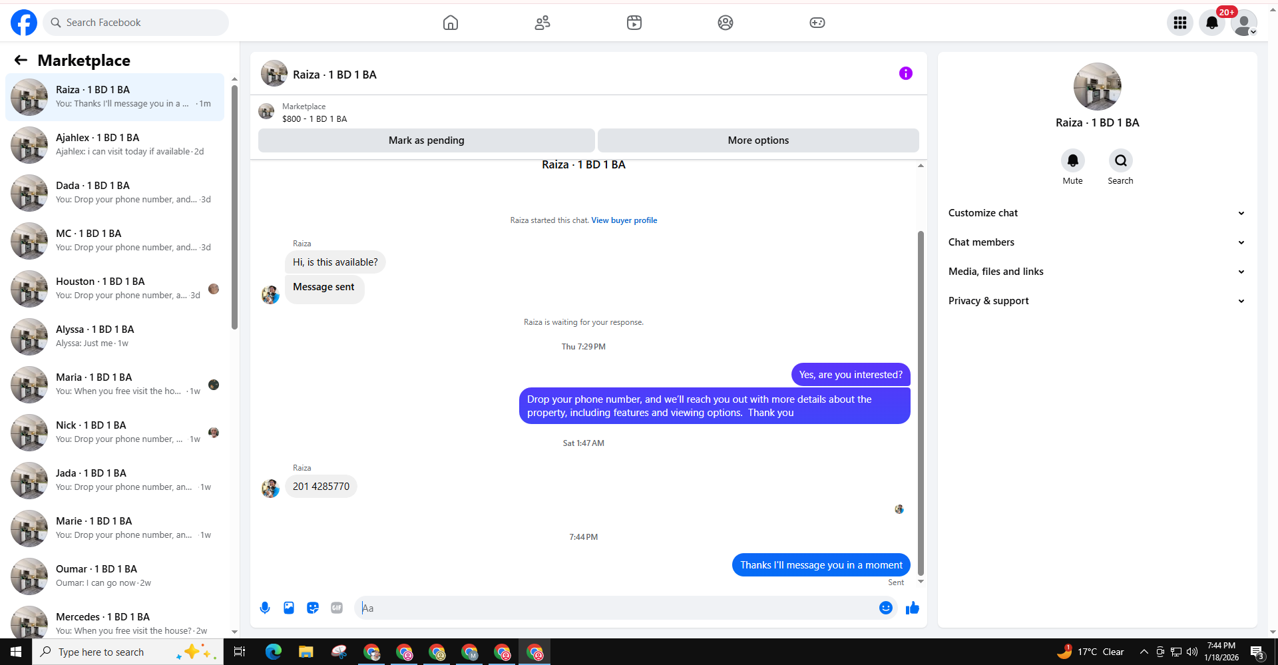Select Ajahlex conversation
Screen dimensions: 1278x665
(x=115, y=145)
